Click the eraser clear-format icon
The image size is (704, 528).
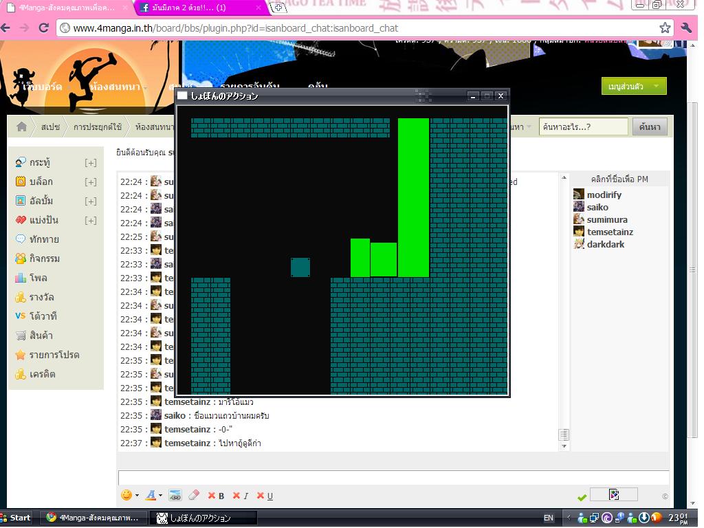(194, 495)
